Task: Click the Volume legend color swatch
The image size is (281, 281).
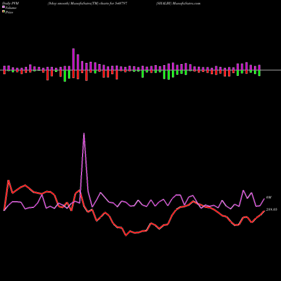Action: 3,7
